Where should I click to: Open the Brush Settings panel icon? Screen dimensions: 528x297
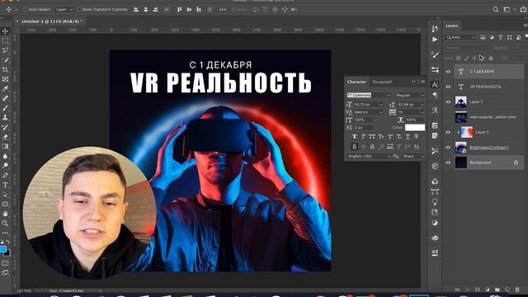[x=435, y=54]
